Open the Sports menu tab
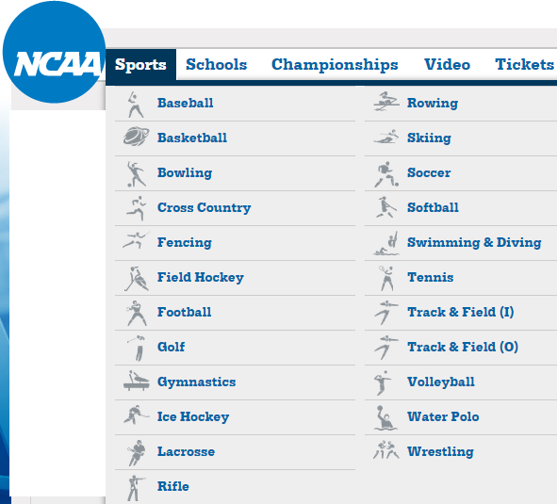Screen dimensions: 557x504 coord(140,65)
